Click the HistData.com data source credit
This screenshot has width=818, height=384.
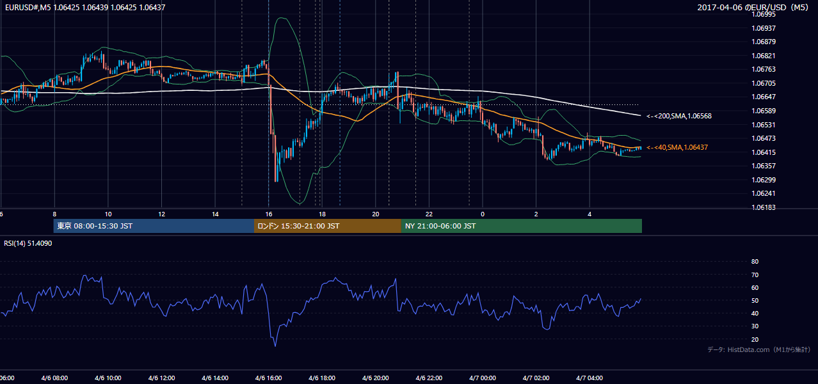(759, 349)
